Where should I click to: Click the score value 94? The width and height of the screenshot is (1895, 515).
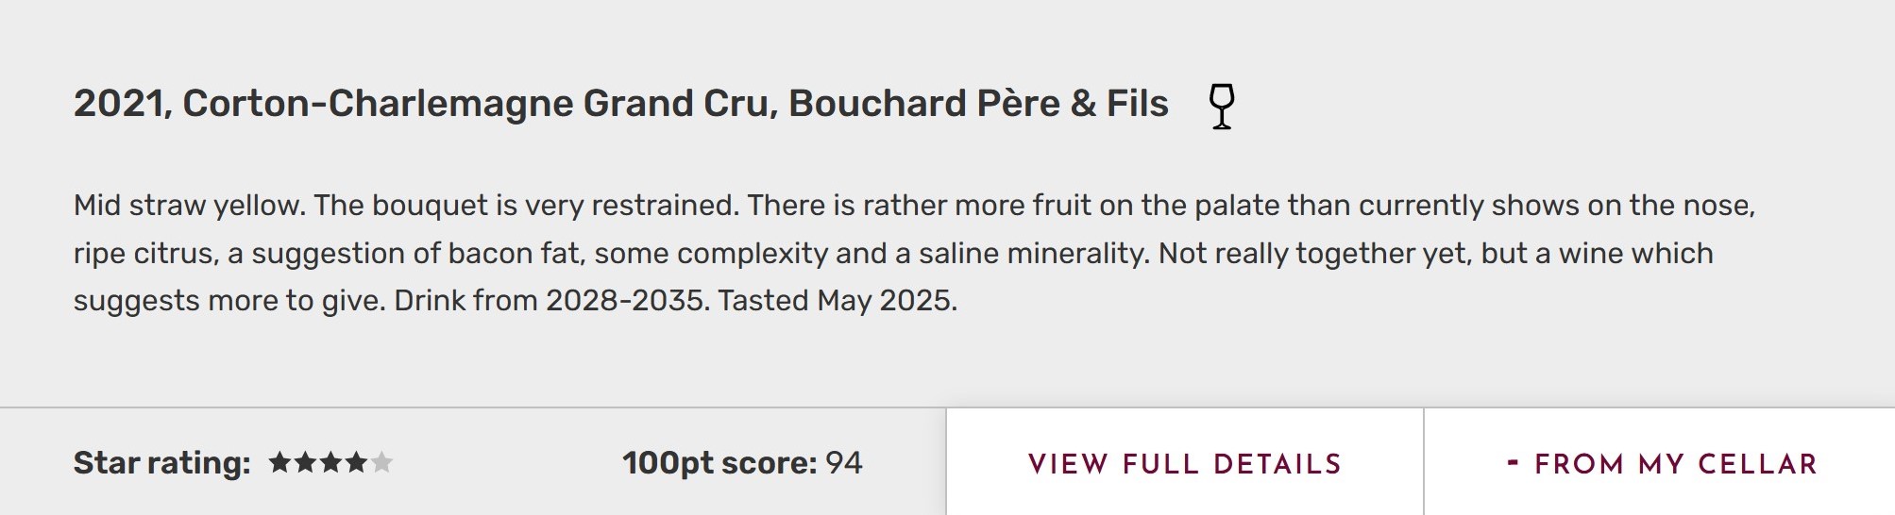(x=843, y=463)
